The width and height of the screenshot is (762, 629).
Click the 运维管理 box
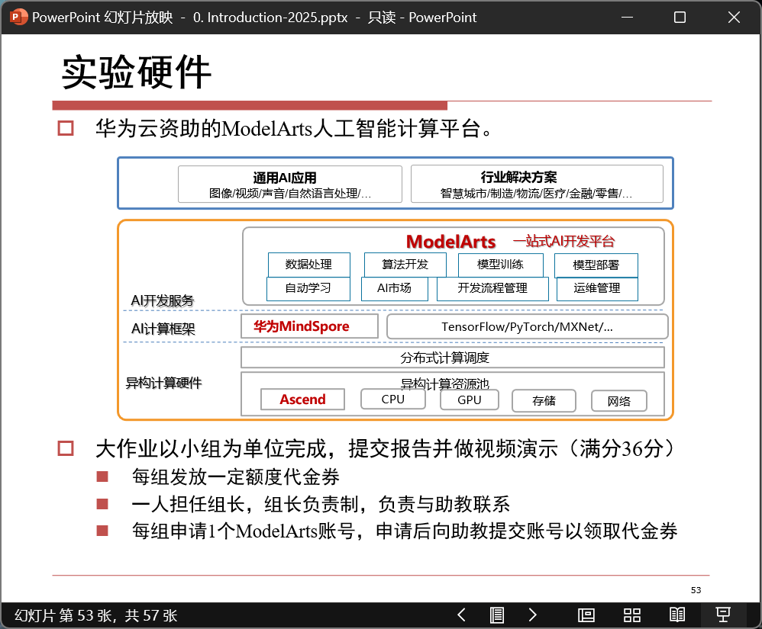coord(597,288)
